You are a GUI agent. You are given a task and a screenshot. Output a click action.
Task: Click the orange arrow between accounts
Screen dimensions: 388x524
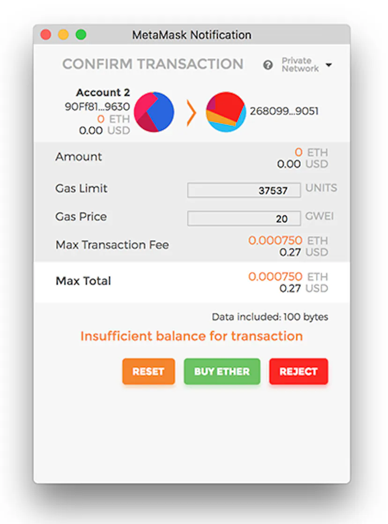[191, 113]
